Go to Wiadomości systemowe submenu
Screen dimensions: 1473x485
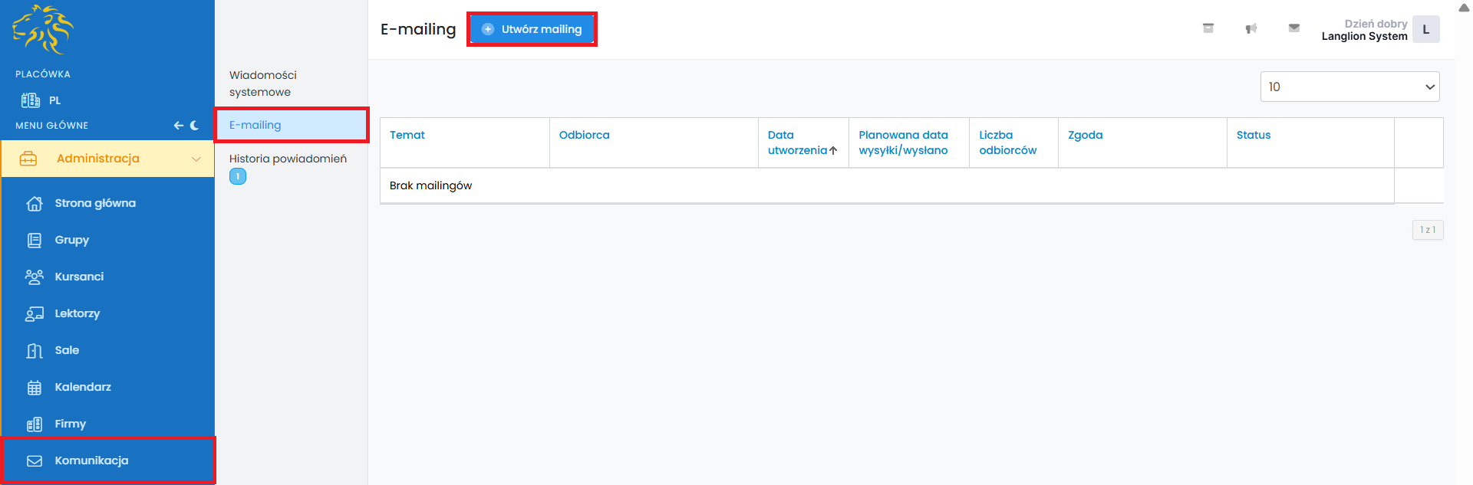click(x=262, y=84)
